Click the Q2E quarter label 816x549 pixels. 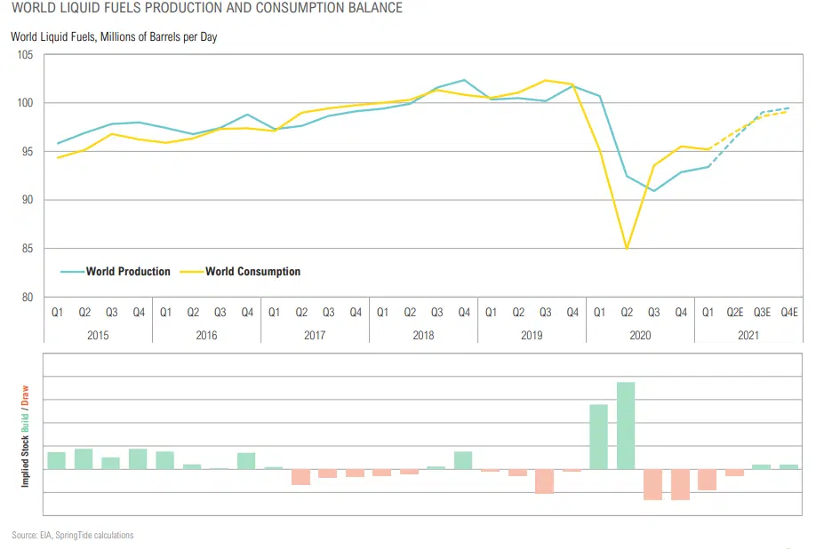(735, 313)
